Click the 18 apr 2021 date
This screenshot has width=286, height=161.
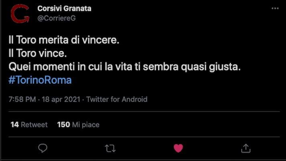tap(61, 99)
